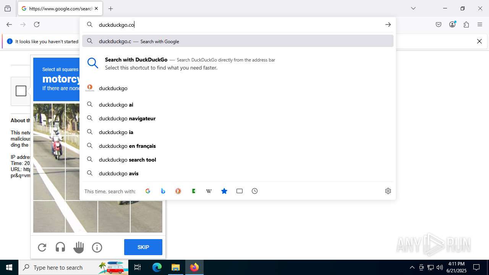Show hidden system tray icons
Screen dimensions: 489x275
click(x=412, y=267)
